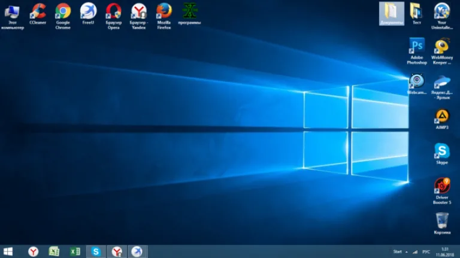Select the Your Uninstaller desktop shortcut

tap(442, 16)
